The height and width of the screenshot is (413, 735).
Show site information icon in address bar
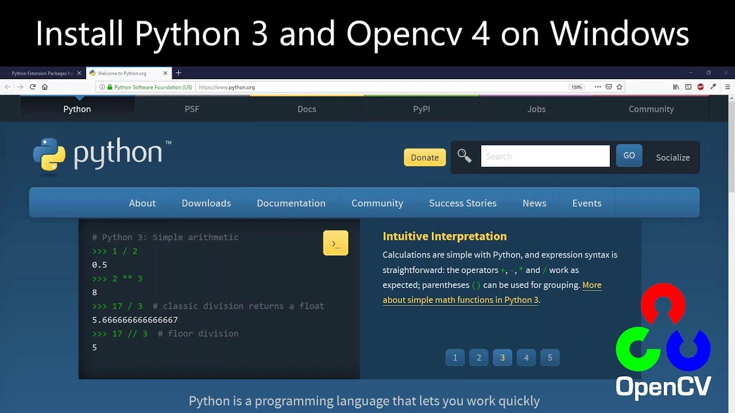coord(102,87)
